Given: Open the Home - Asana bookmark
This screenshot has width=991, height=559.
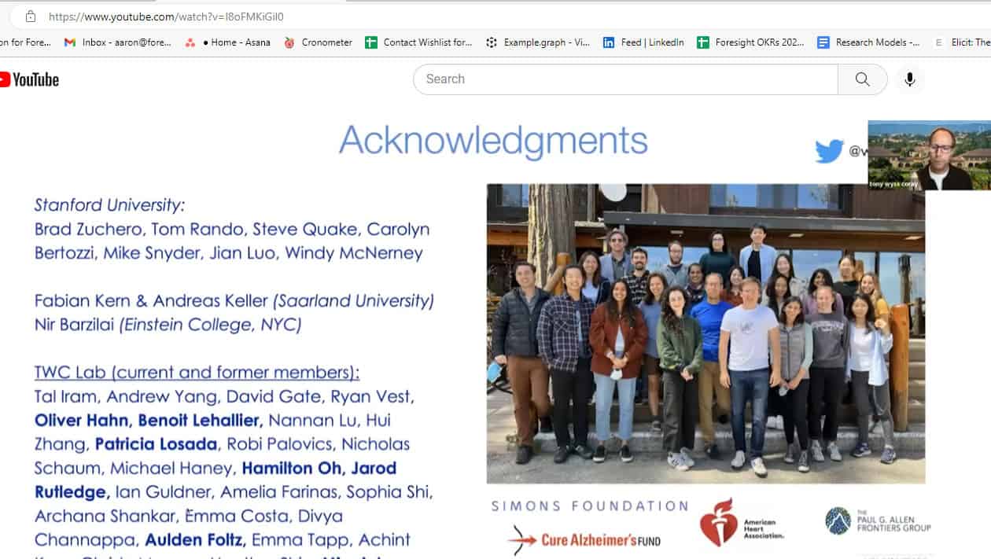Looking at the screenshot, I should coord(228,42).
